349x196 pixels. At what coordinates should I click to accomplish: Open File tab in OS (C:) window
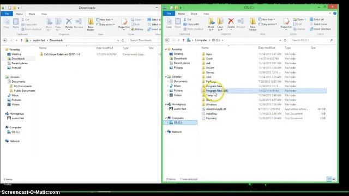point(169,14)
